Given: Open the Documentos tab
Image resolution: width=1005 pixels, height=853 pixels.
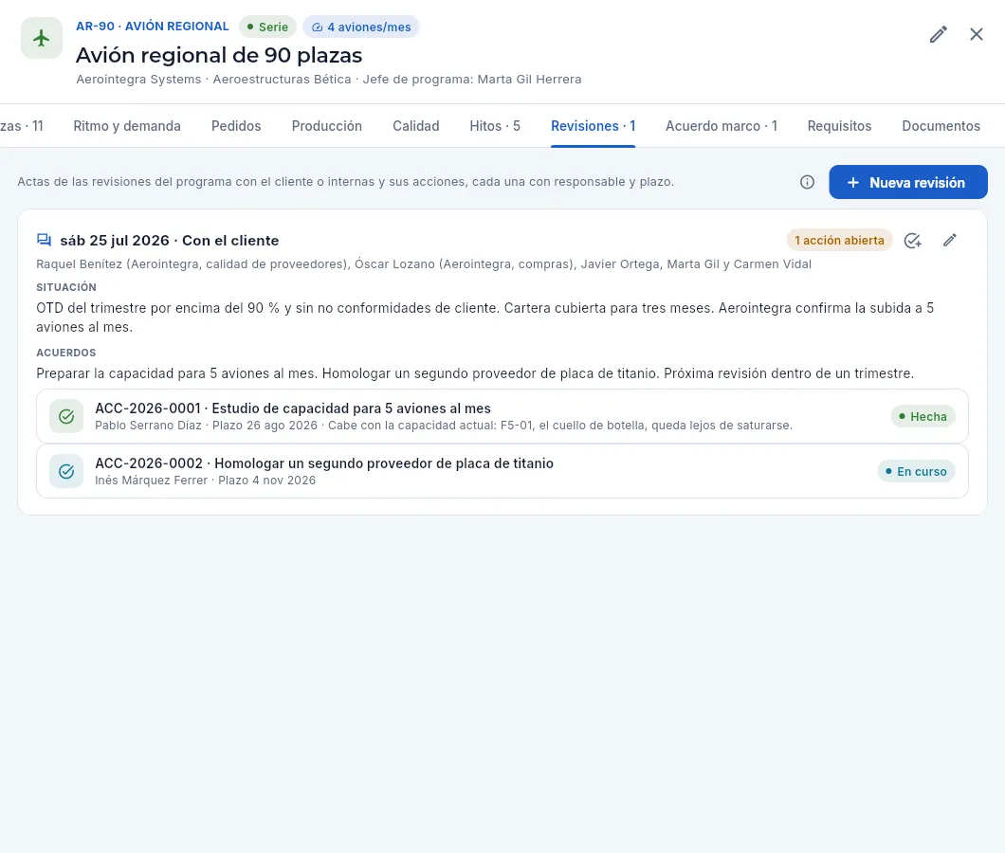Looking at the screenshot, I should coord(941,126).
